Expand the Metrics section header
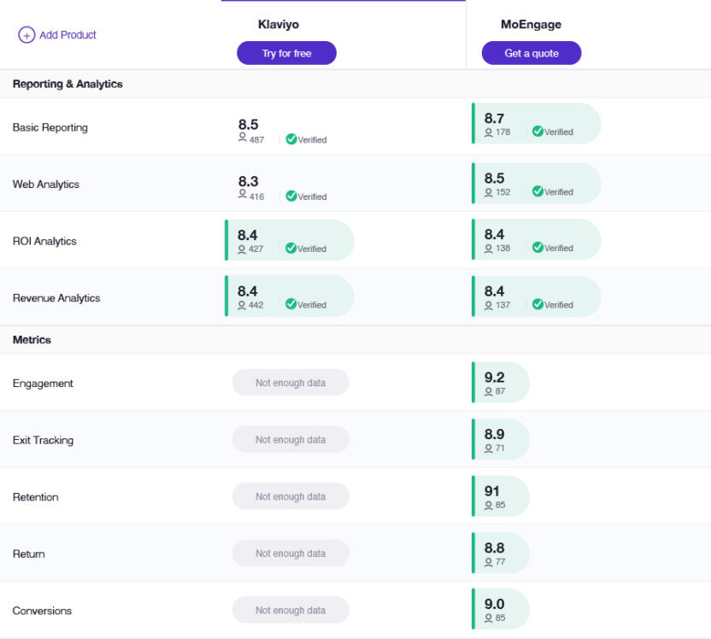The image size is (711, 639). coord(32,339)
